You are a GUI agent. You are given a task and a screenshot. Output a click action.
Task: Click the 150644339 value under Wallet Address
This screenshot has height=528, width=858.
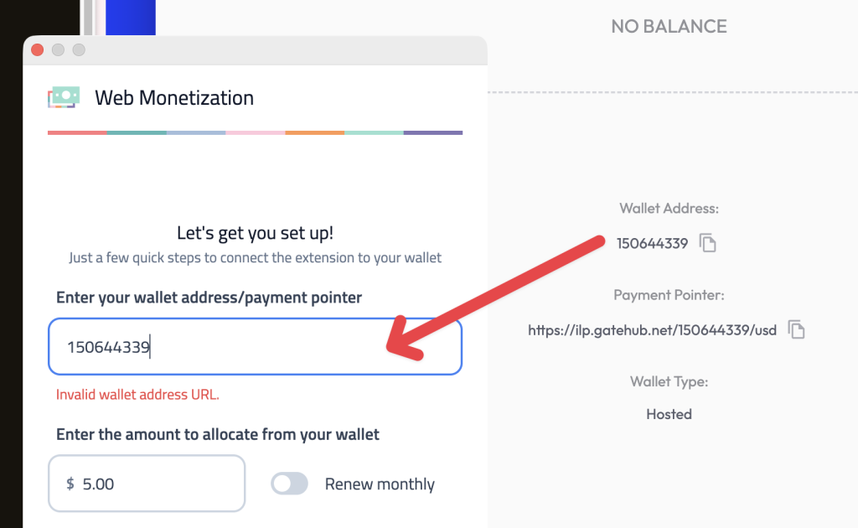pos(652,244)
